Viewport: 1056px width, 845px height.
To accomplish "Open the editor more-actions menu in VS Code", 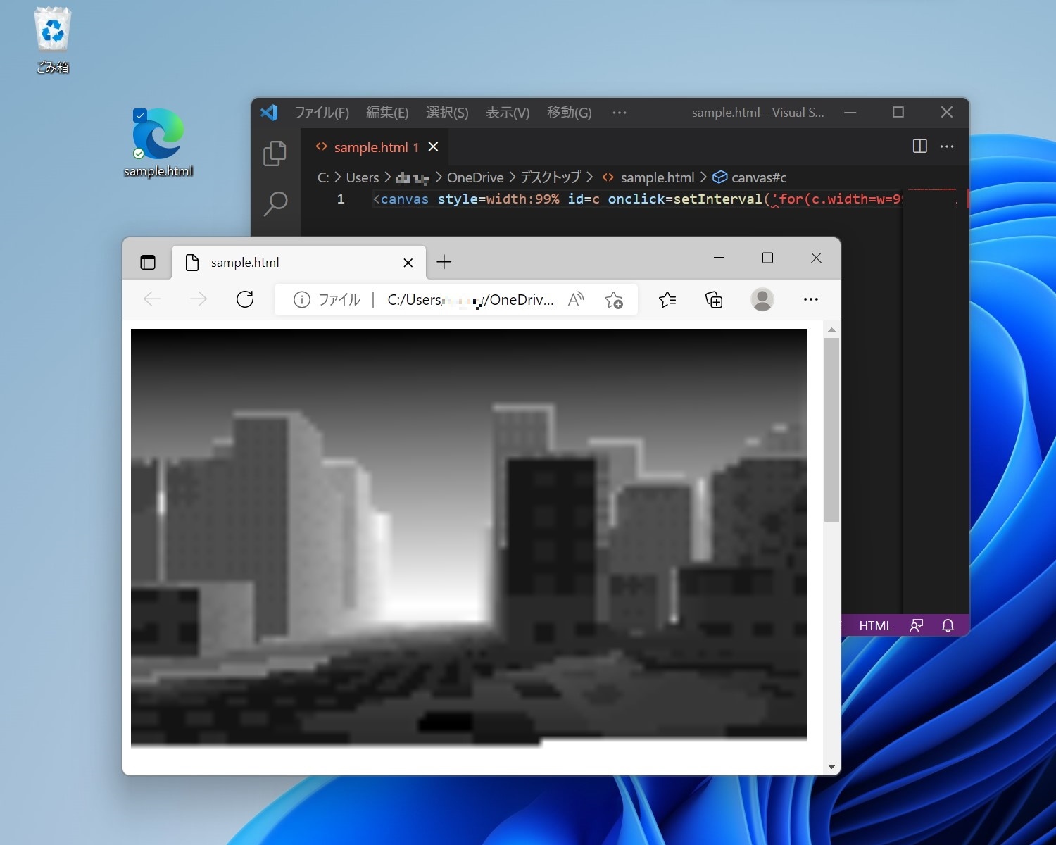I will (x=947, y=146).
